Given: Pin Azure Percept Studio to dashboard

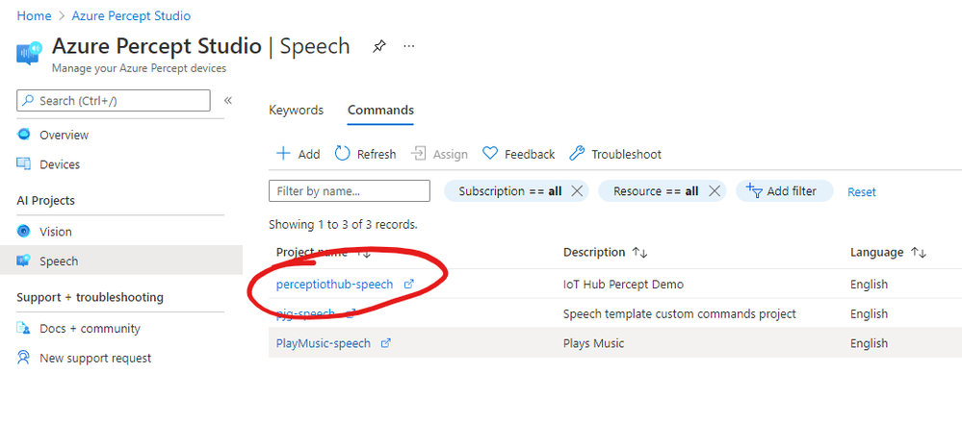Looking at the screenshot, I should pos(379,46).
